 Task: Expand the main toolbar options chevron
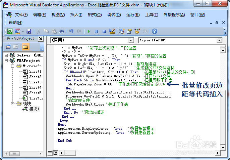(x=225, y=33)
